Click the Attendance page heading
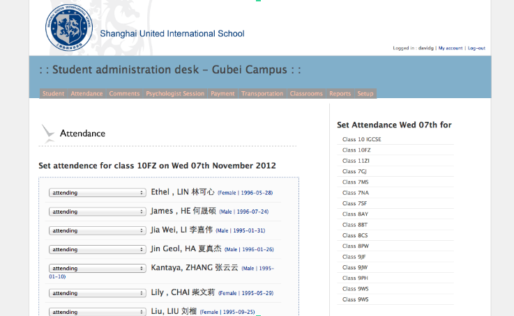This screenshot has width=514, height=316. click(x=82, y=134)
